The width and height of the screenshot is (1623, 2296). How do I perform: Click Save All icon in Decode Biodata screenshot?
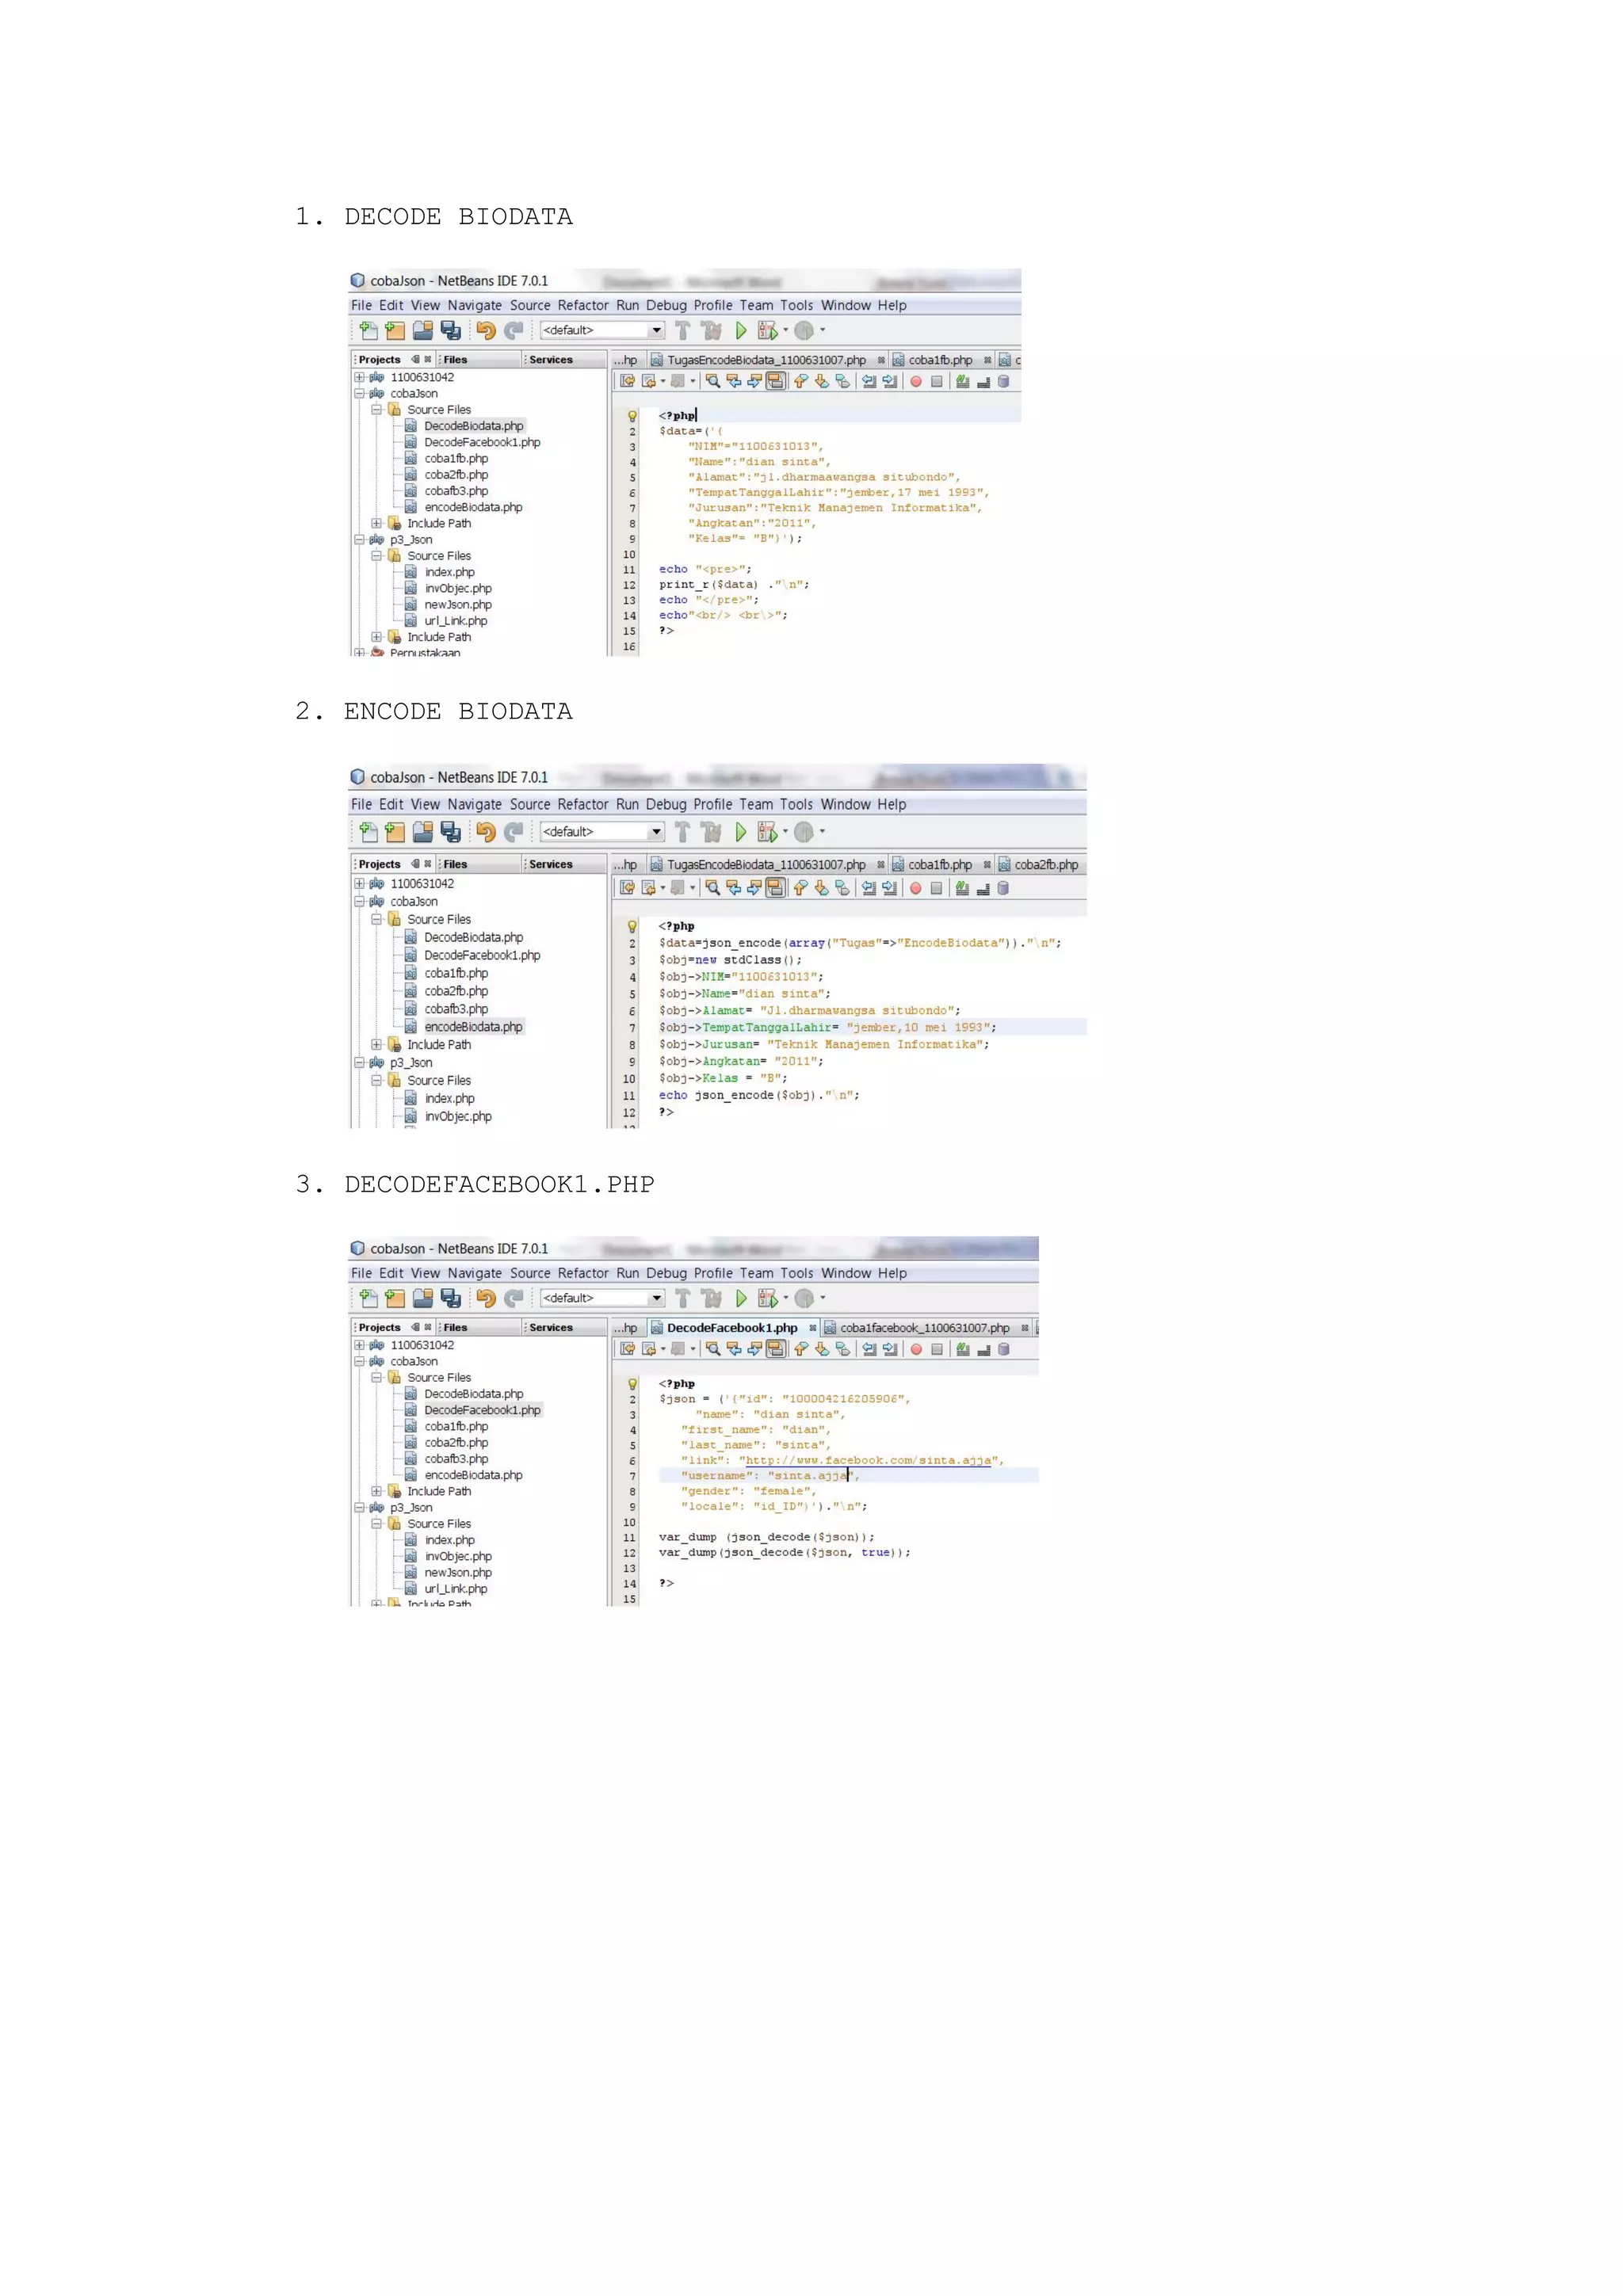tap(451, 330)
